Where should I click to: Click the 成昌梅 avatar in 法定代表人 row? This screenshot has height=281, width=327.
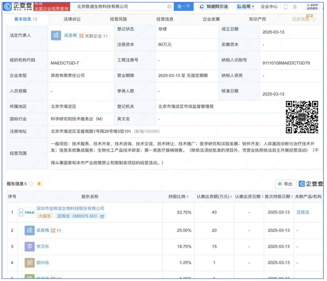pos(56,35)
